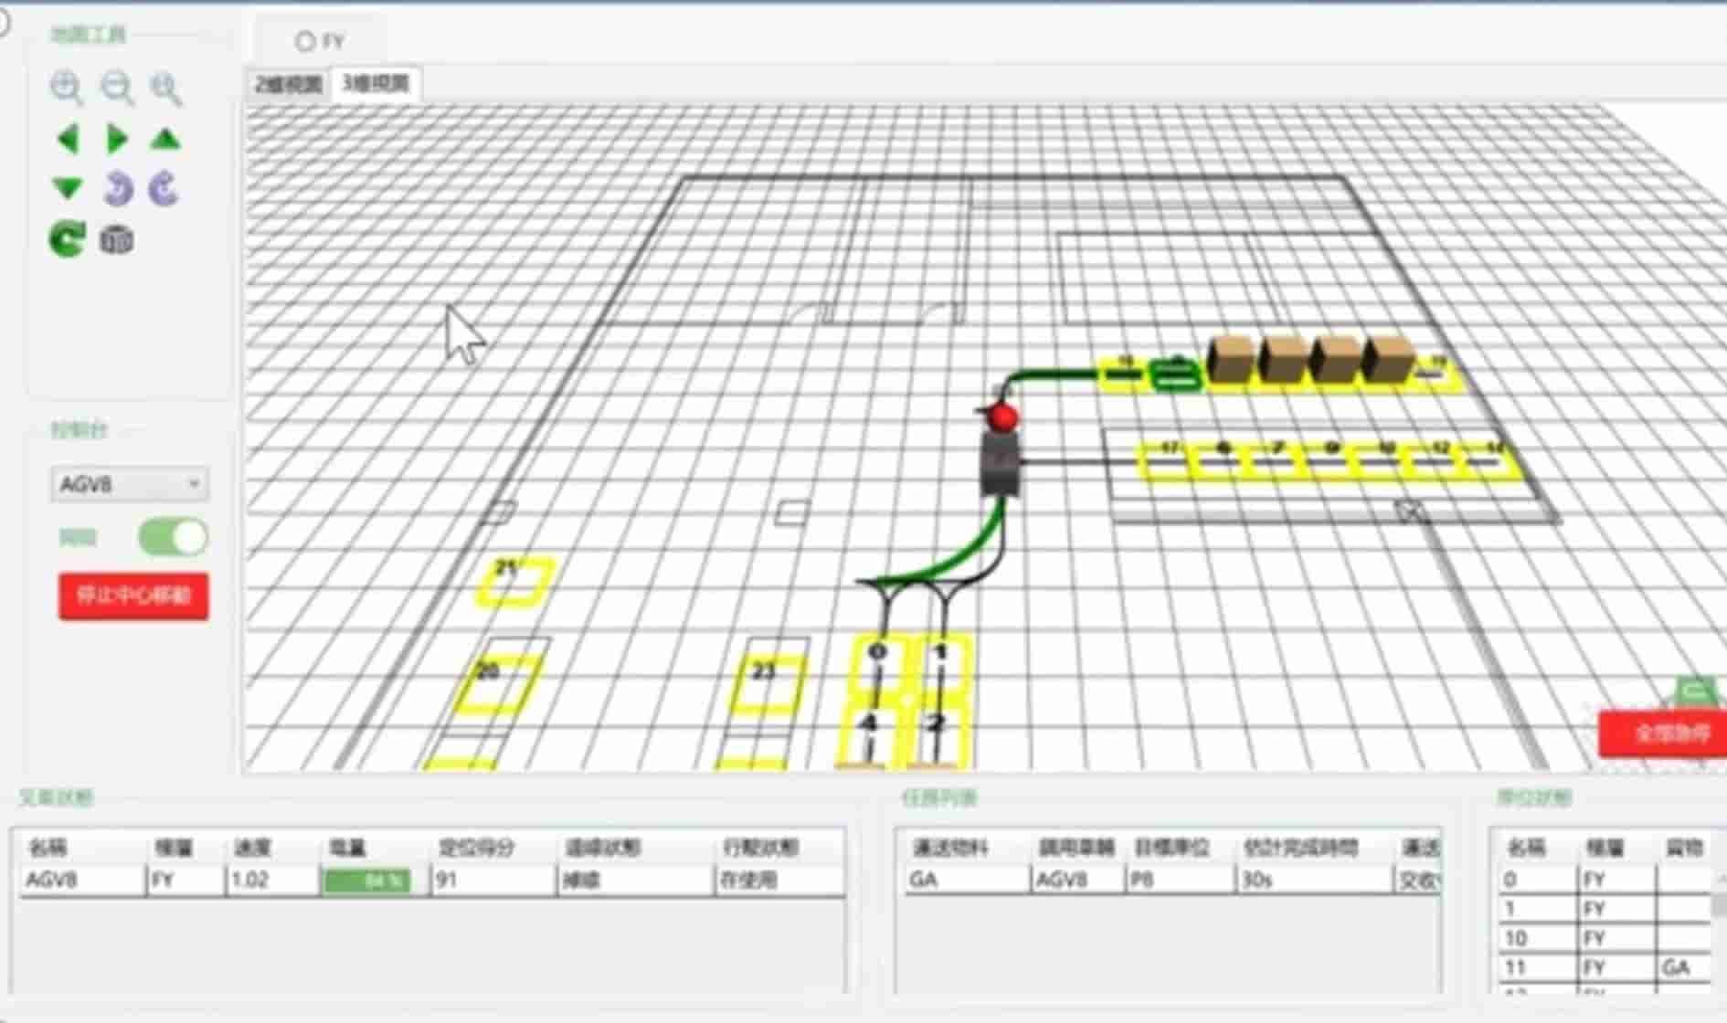The image size is (1727, 1023).
Task: Pan map with green up arrow
Action: [x=165, y=140]
